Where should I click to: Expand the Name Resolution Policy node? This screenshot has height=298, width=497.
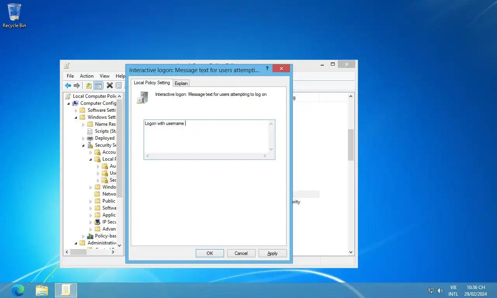pos(83,124)
